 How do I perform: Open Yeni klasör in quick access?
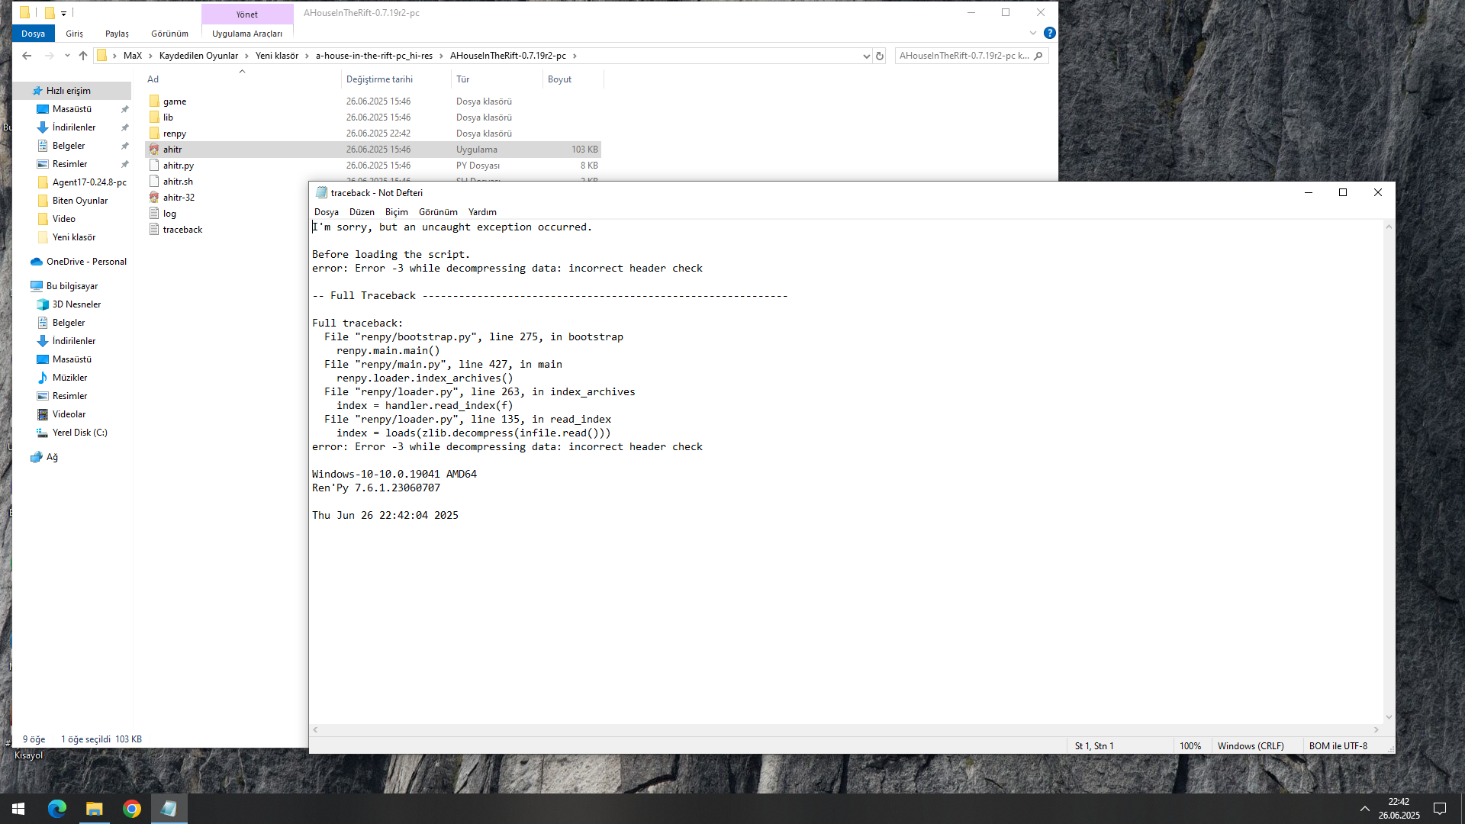tap(73, 237)
